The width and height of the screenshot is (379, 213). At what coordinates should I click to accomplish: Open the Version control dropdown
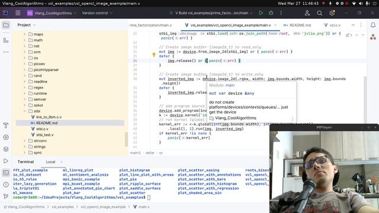97,13
